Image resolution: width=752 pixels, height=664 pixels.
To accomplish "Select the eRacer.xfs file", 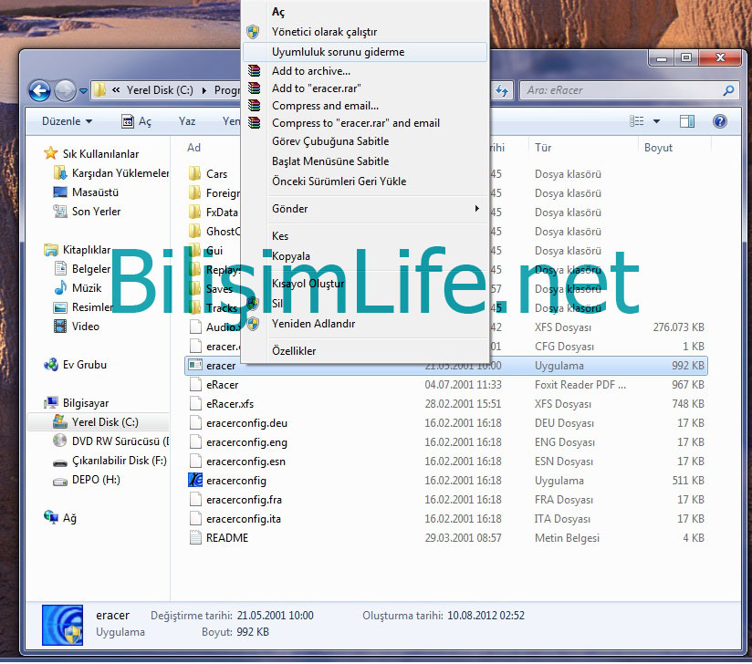I will [x=446, y=404].
